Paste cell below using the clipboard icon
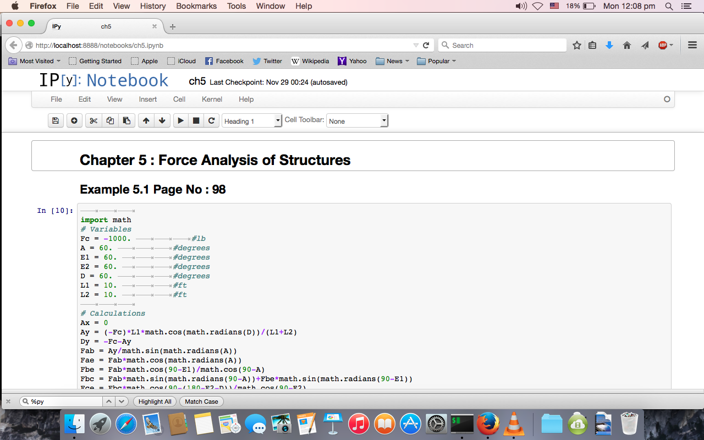The width and height of the screenshot is (704, 440). (x=127, y=121)
